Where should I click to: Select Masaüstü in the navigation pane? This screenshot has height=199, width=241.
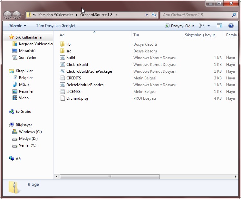tap(27, 51)
